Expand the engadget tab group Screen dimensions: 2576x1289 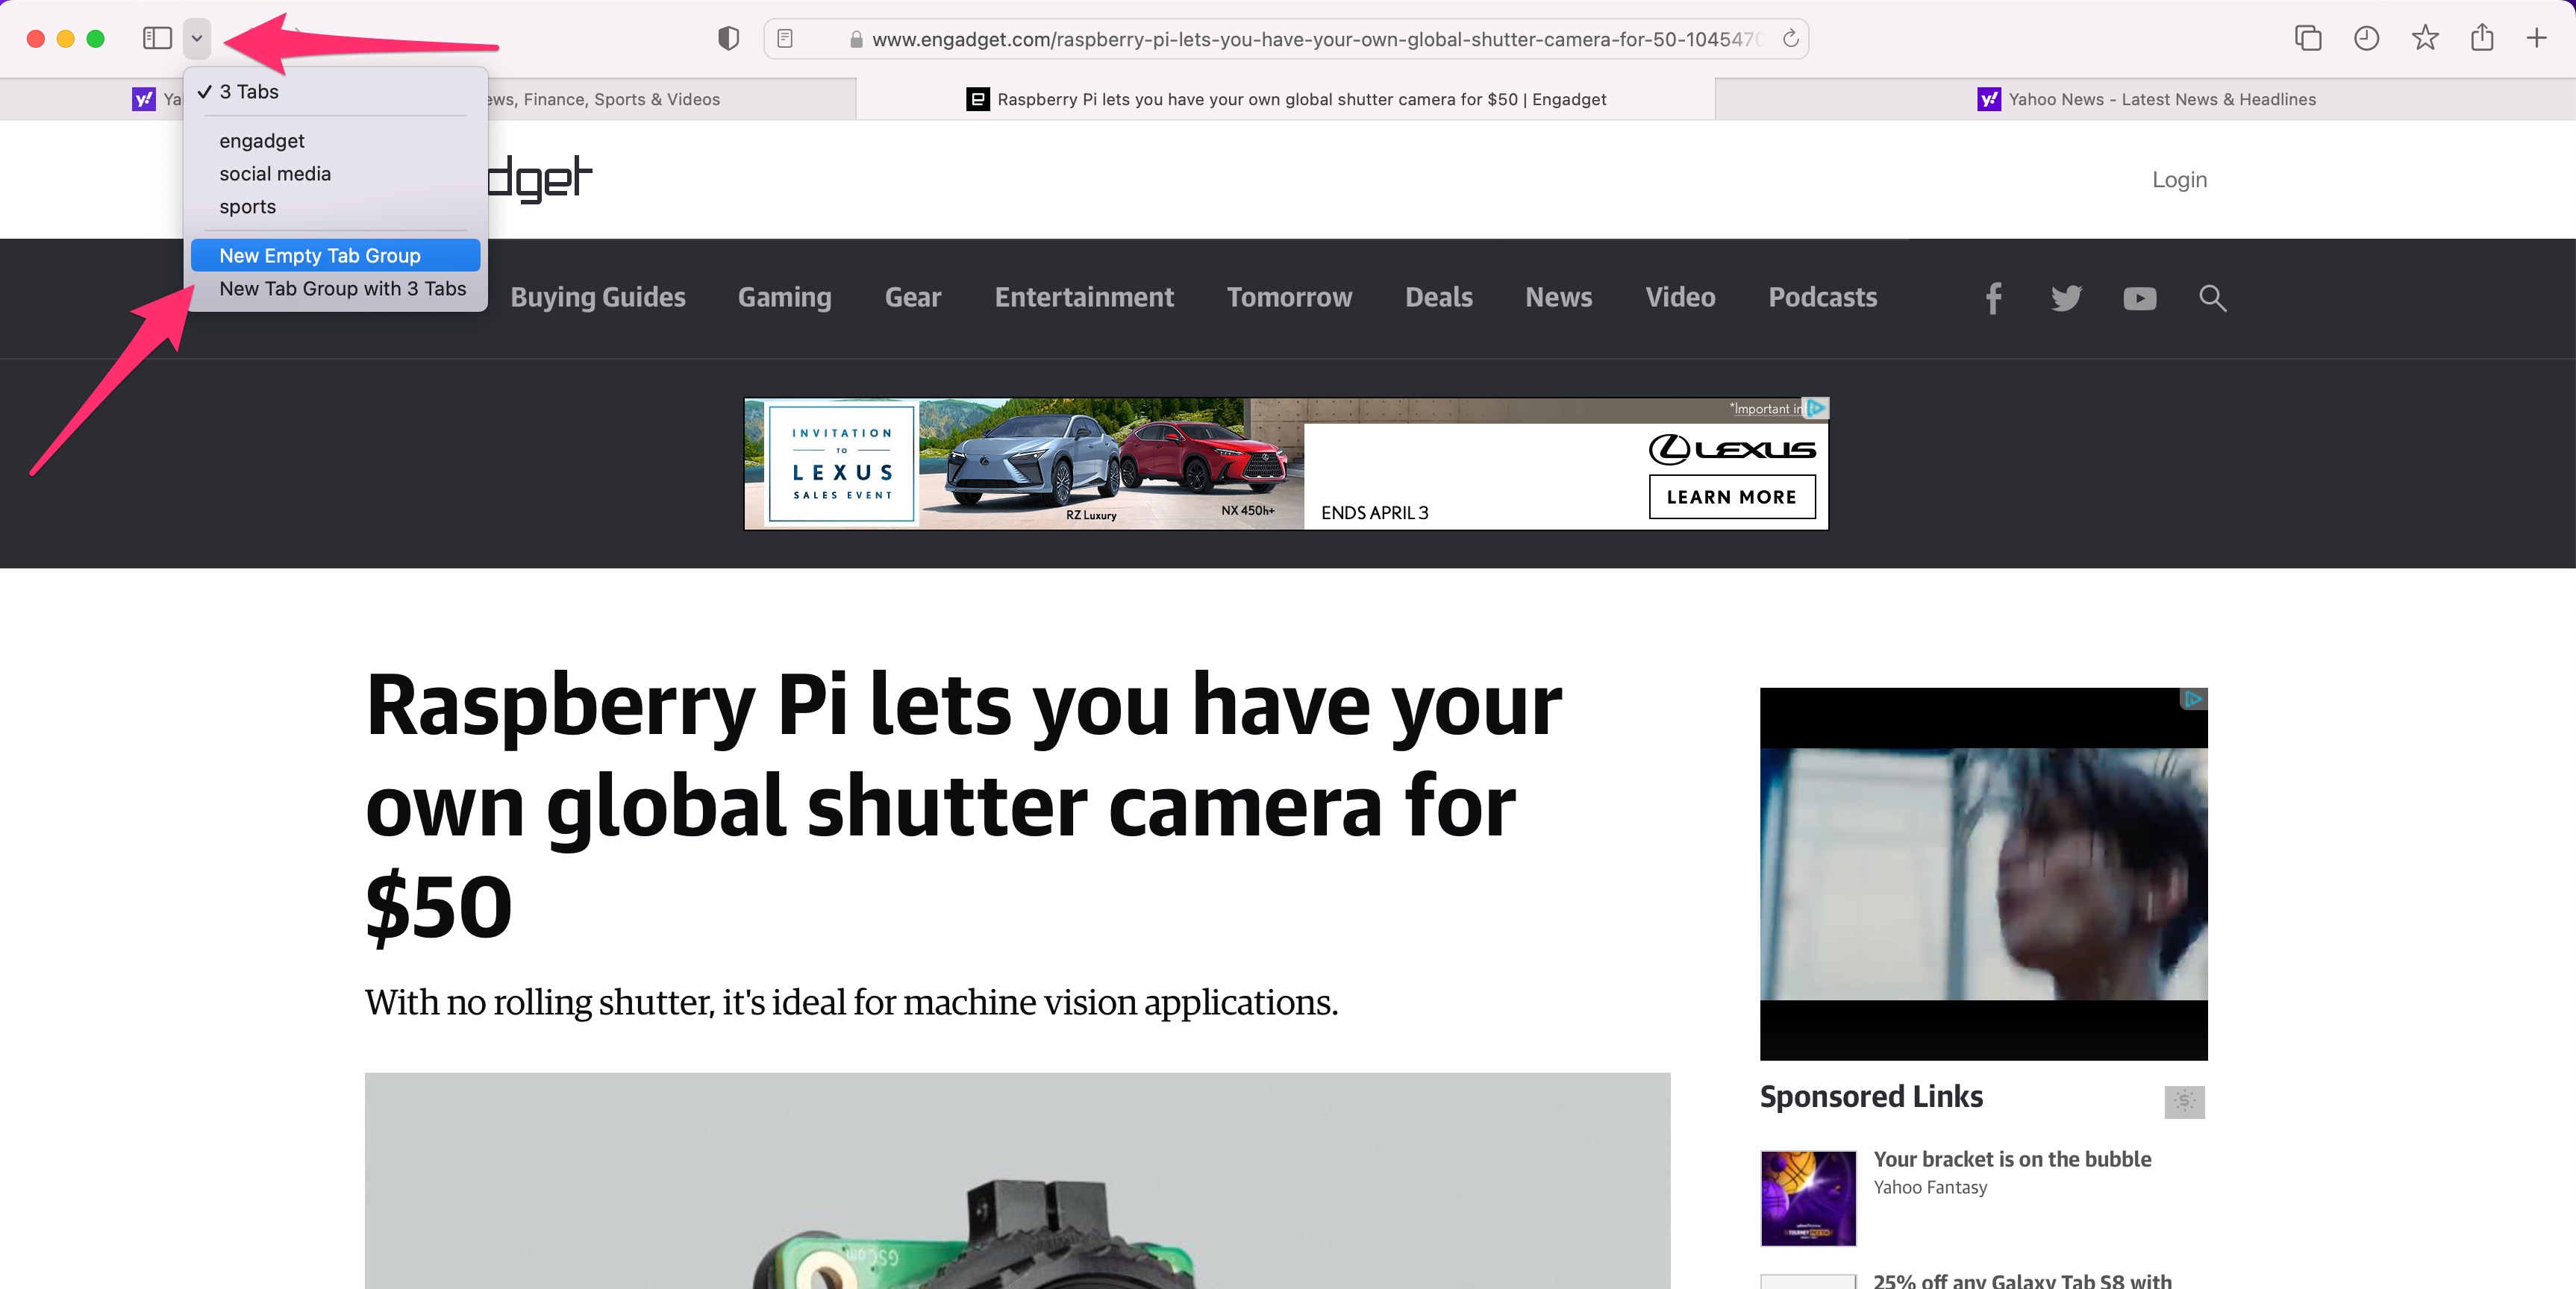[x=261, y=139]
